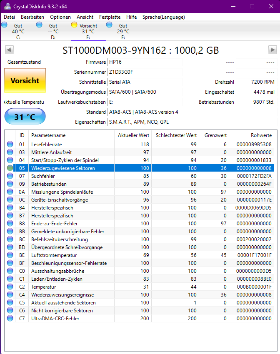
Task: Click the 31 °C temperature button
Action: coord(25,117)
